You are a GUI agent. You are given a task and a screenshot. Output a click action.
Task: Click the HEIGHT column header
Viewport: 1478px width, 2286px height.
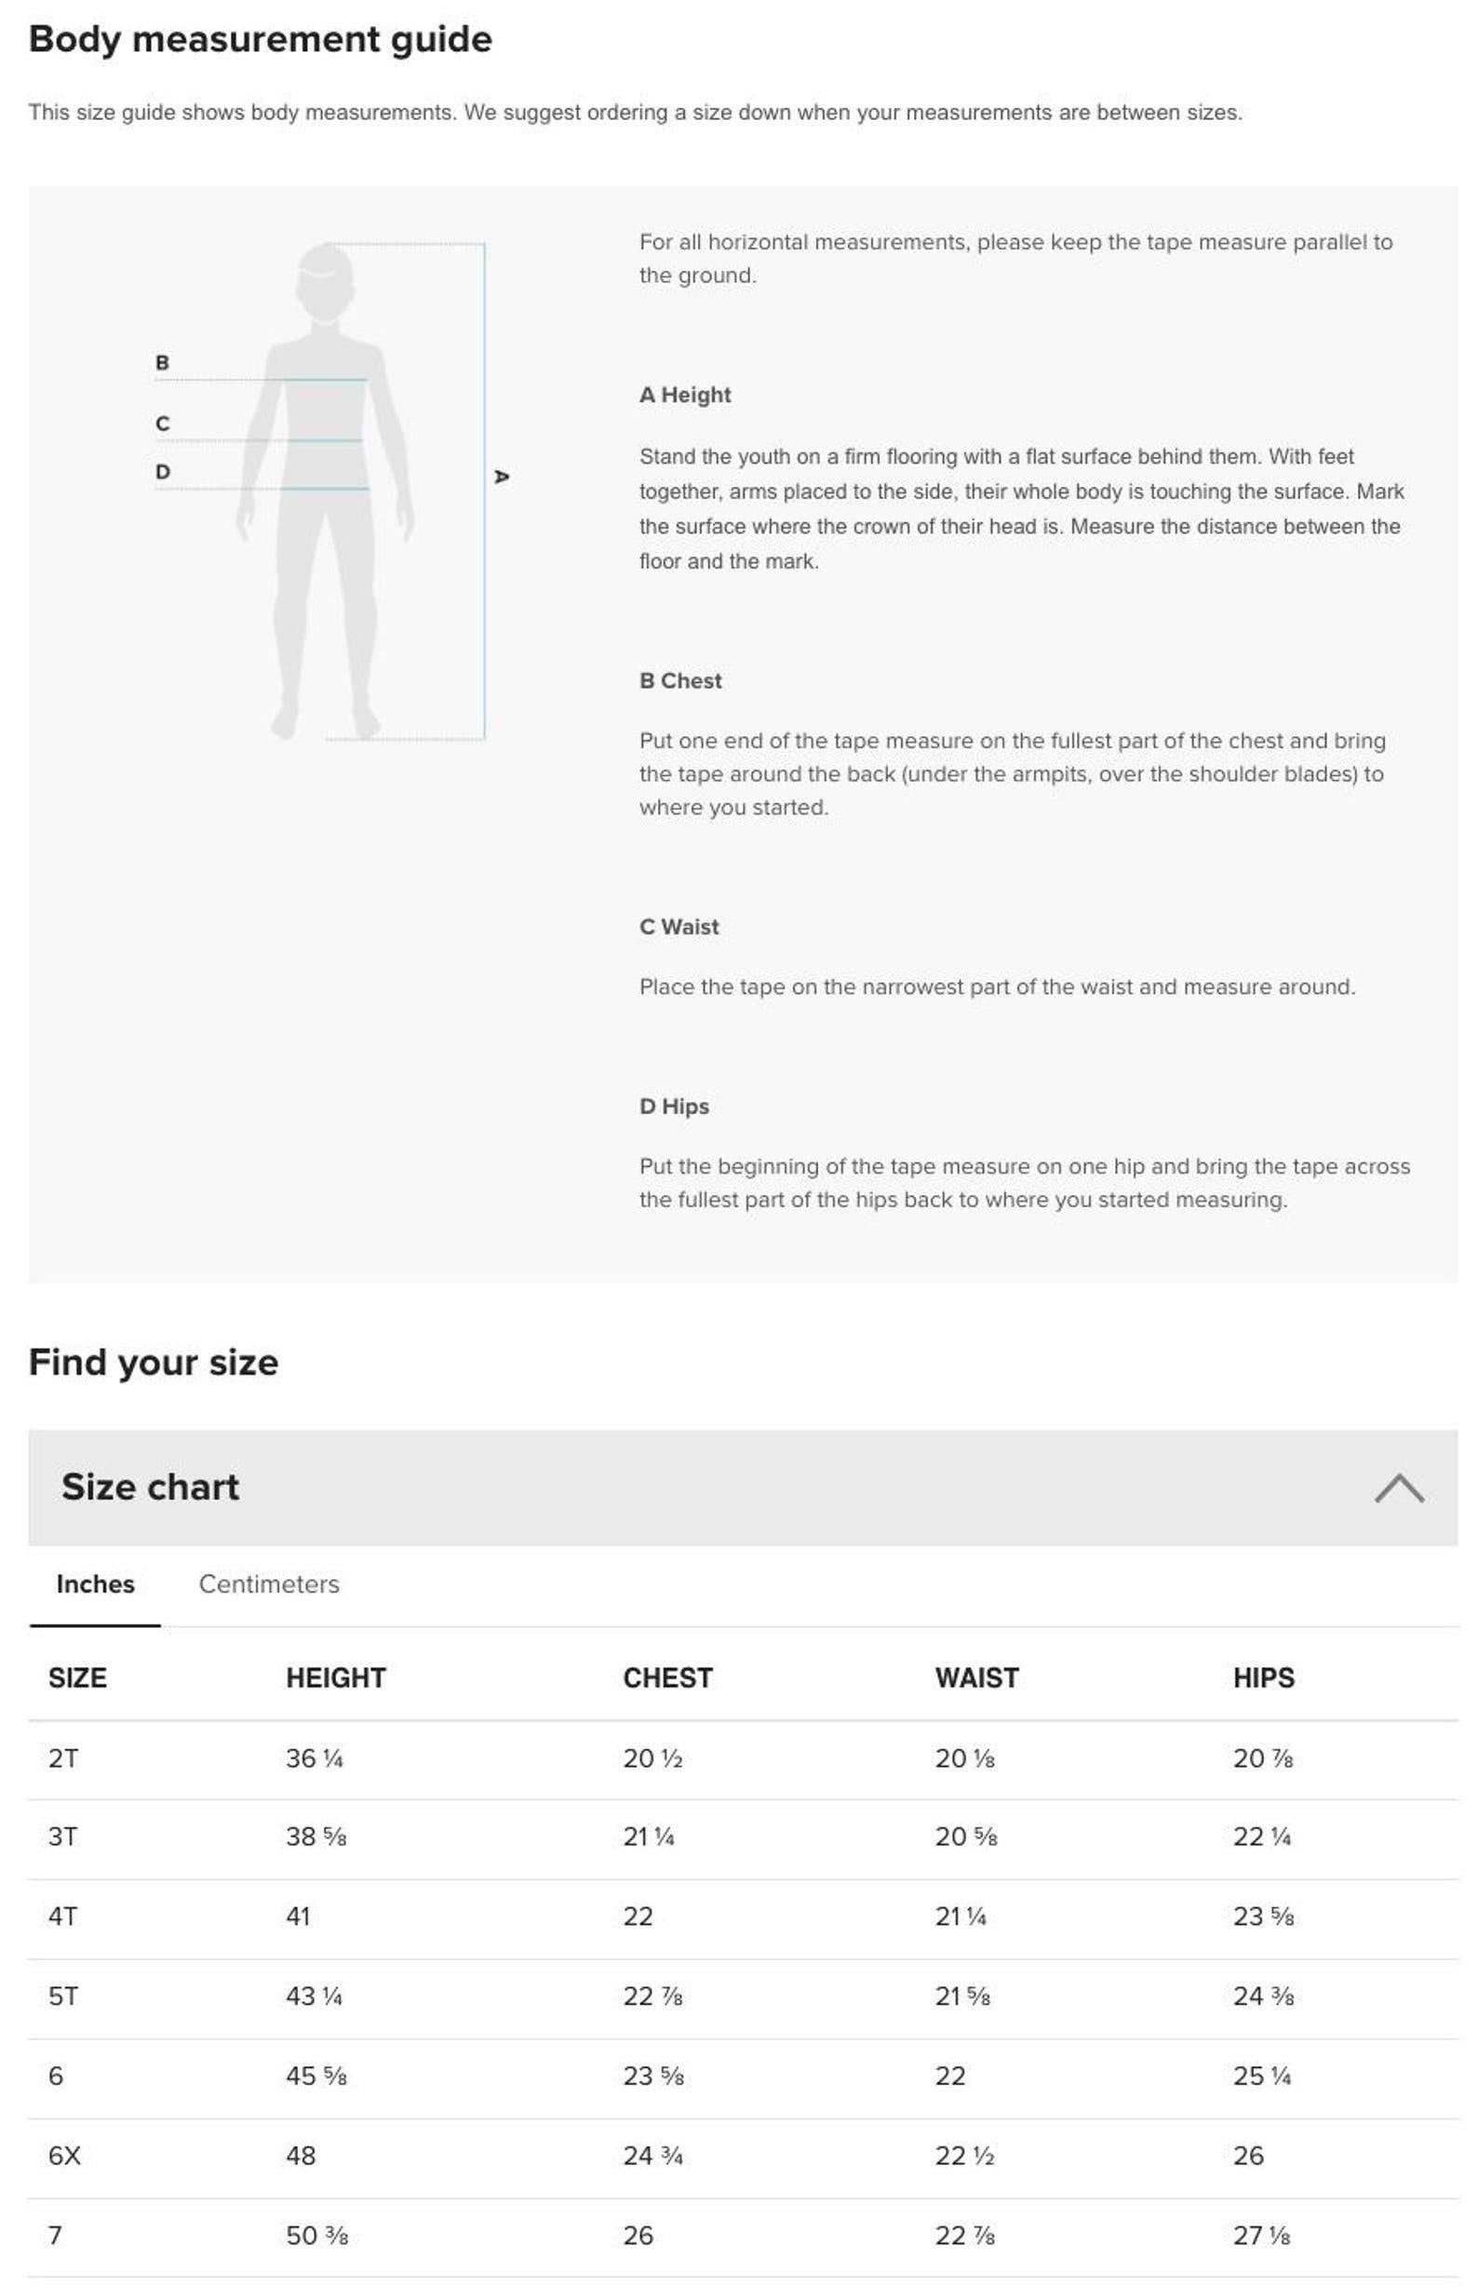point(336,1677)
